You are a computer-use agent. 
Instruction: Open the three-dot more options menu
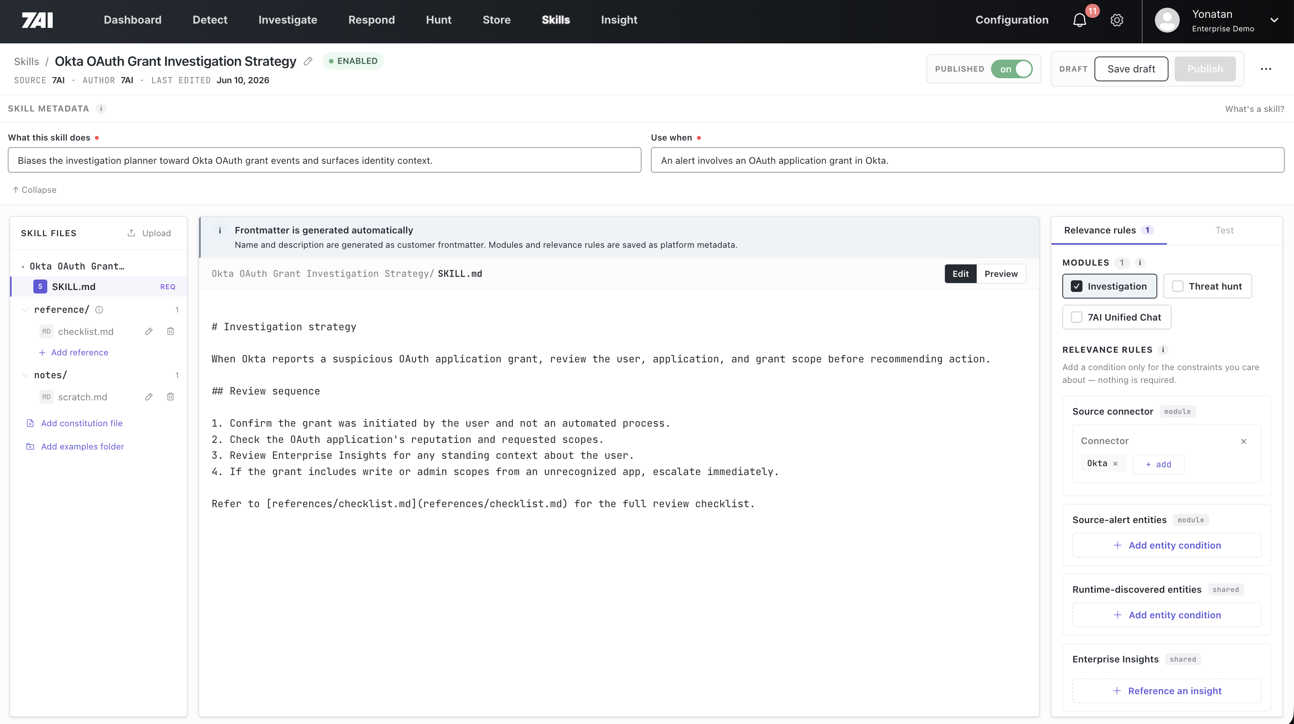[x=1266, y=69]
